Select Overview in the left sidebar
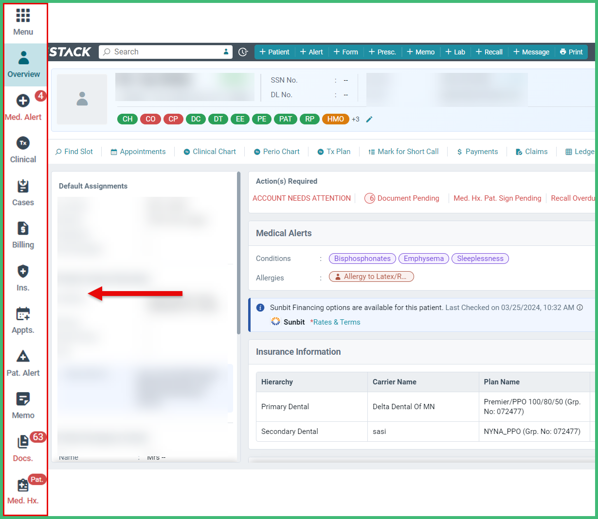Image resolution: width=598 pixels, height=519 pixels. click(x=22, y=65)
